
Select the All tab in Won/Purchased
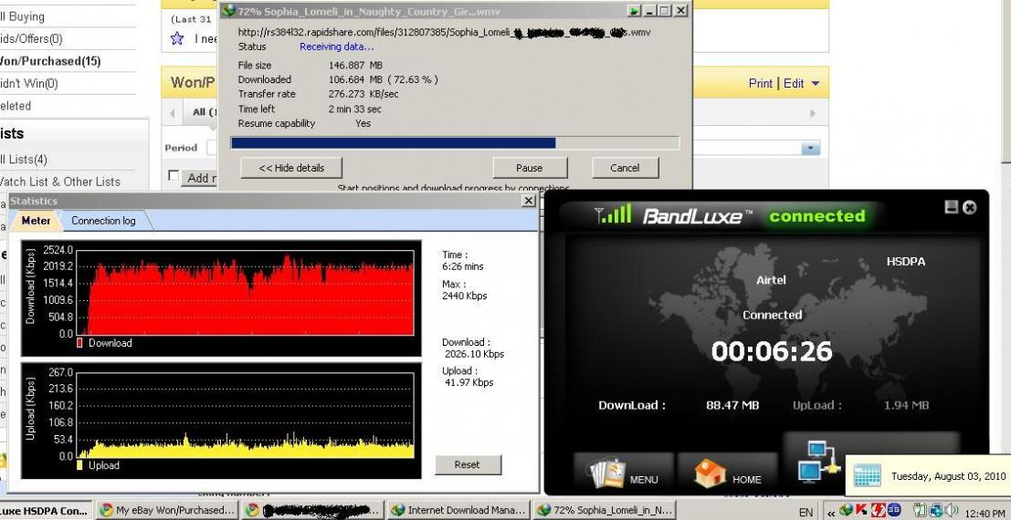click(x=201, y=112)
